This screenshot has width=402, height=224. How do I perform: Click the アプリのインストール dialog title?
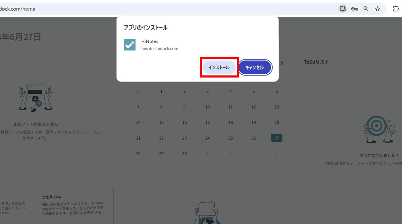pyautogui.click(x=146, y=28)
